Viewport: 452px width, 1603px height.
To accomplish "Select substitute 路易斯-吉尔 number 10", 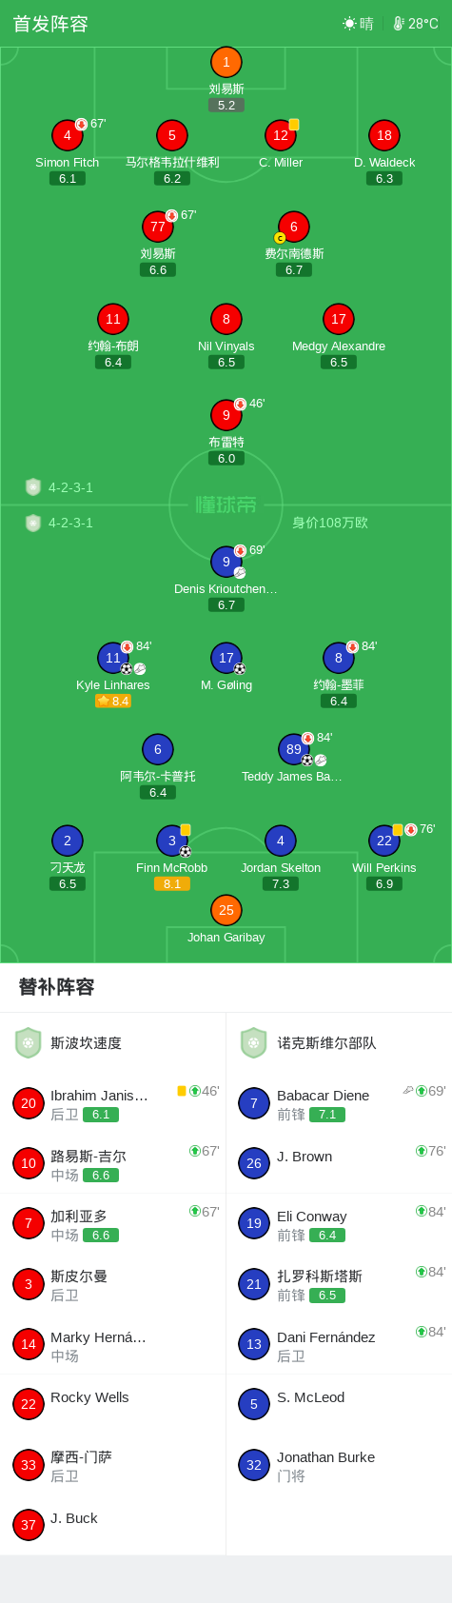I will pos(29,1163).
